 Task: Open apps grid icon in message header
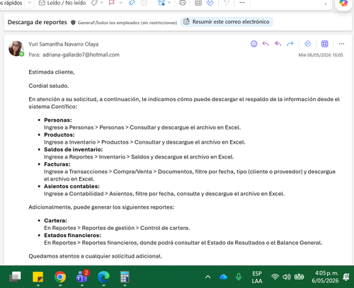325,44
